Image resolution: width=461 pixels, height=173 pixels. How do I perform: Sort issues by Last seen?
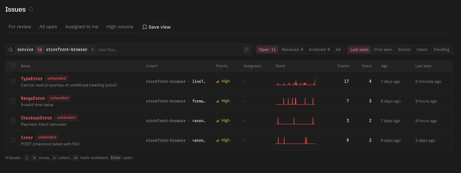click(359, 50)
